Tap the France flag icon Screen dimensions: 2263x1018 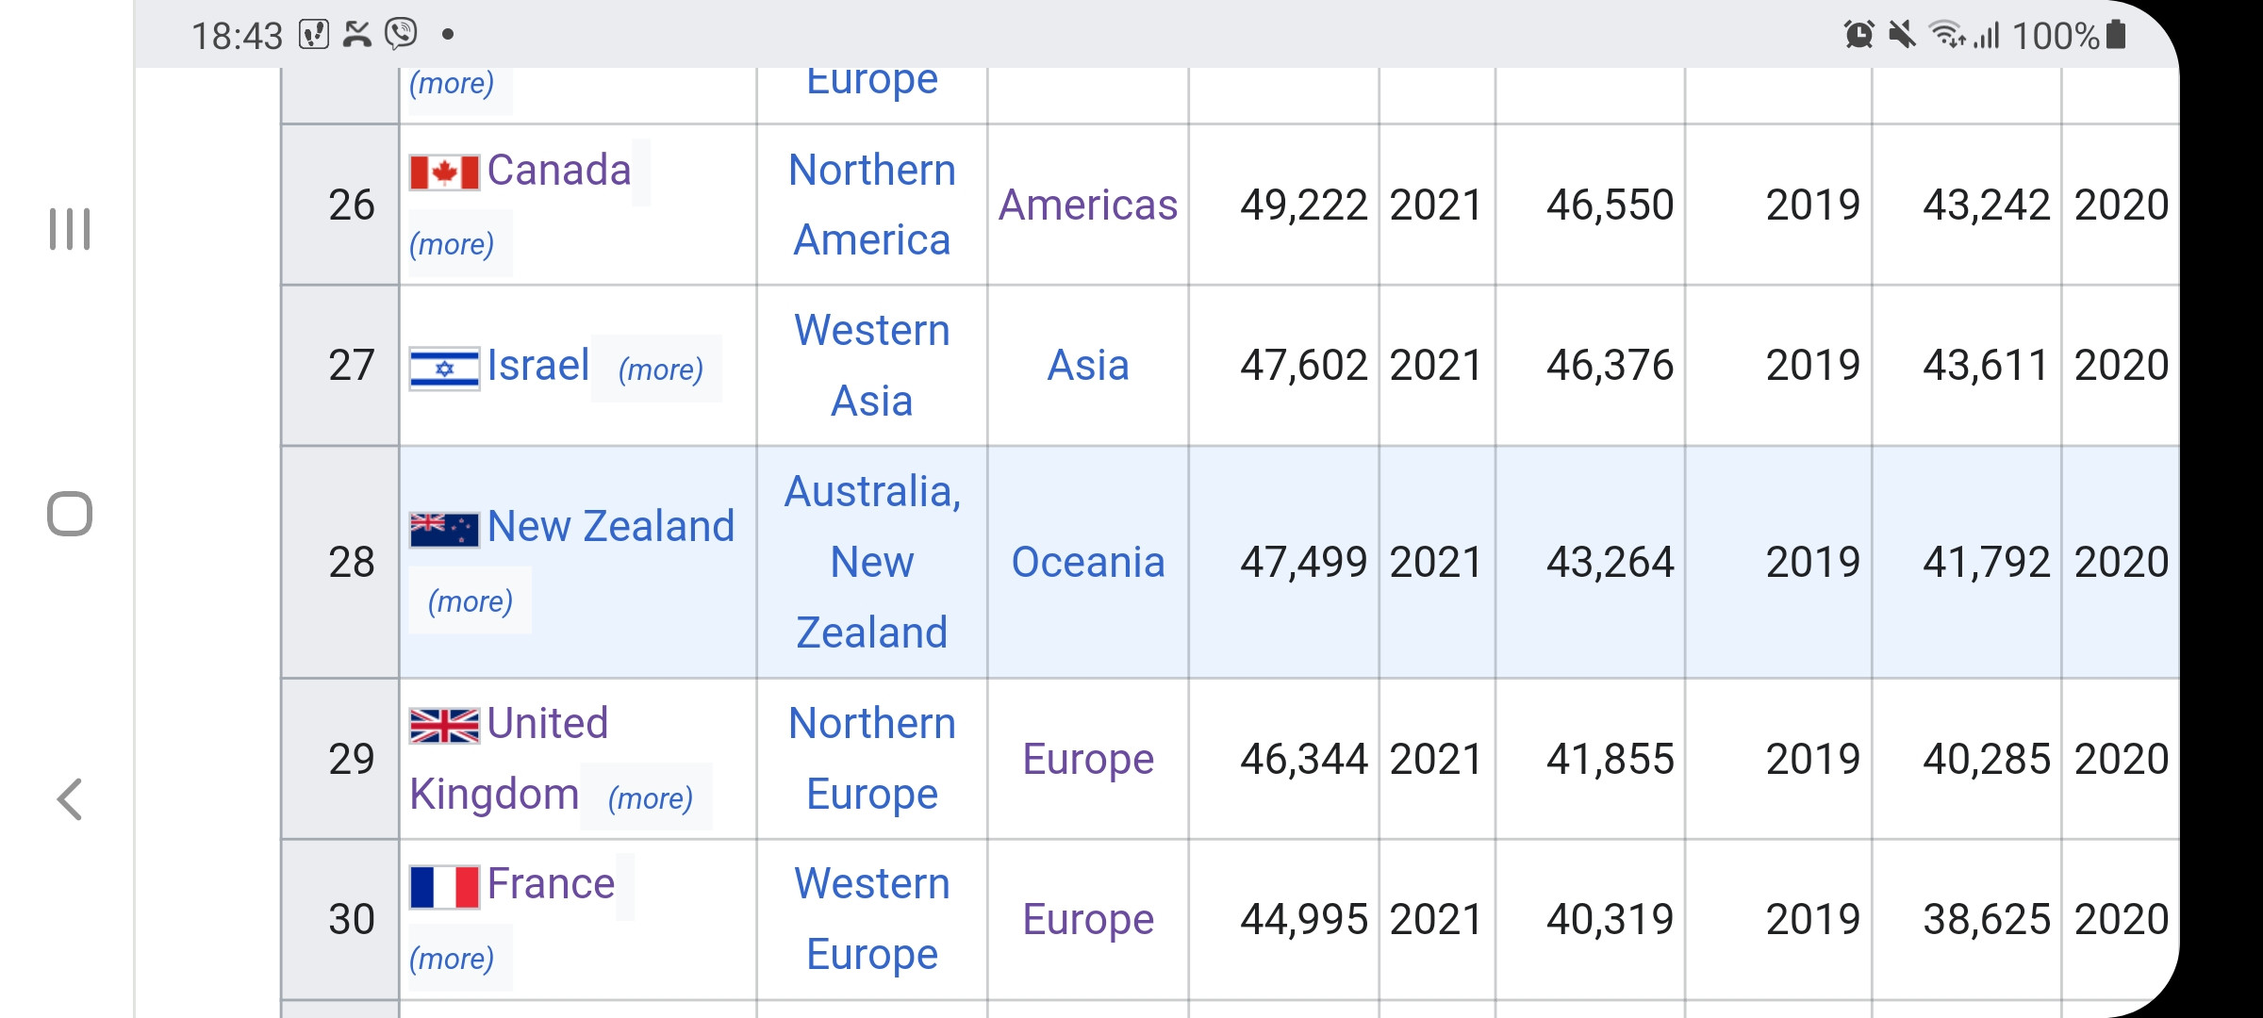point(444,887)
